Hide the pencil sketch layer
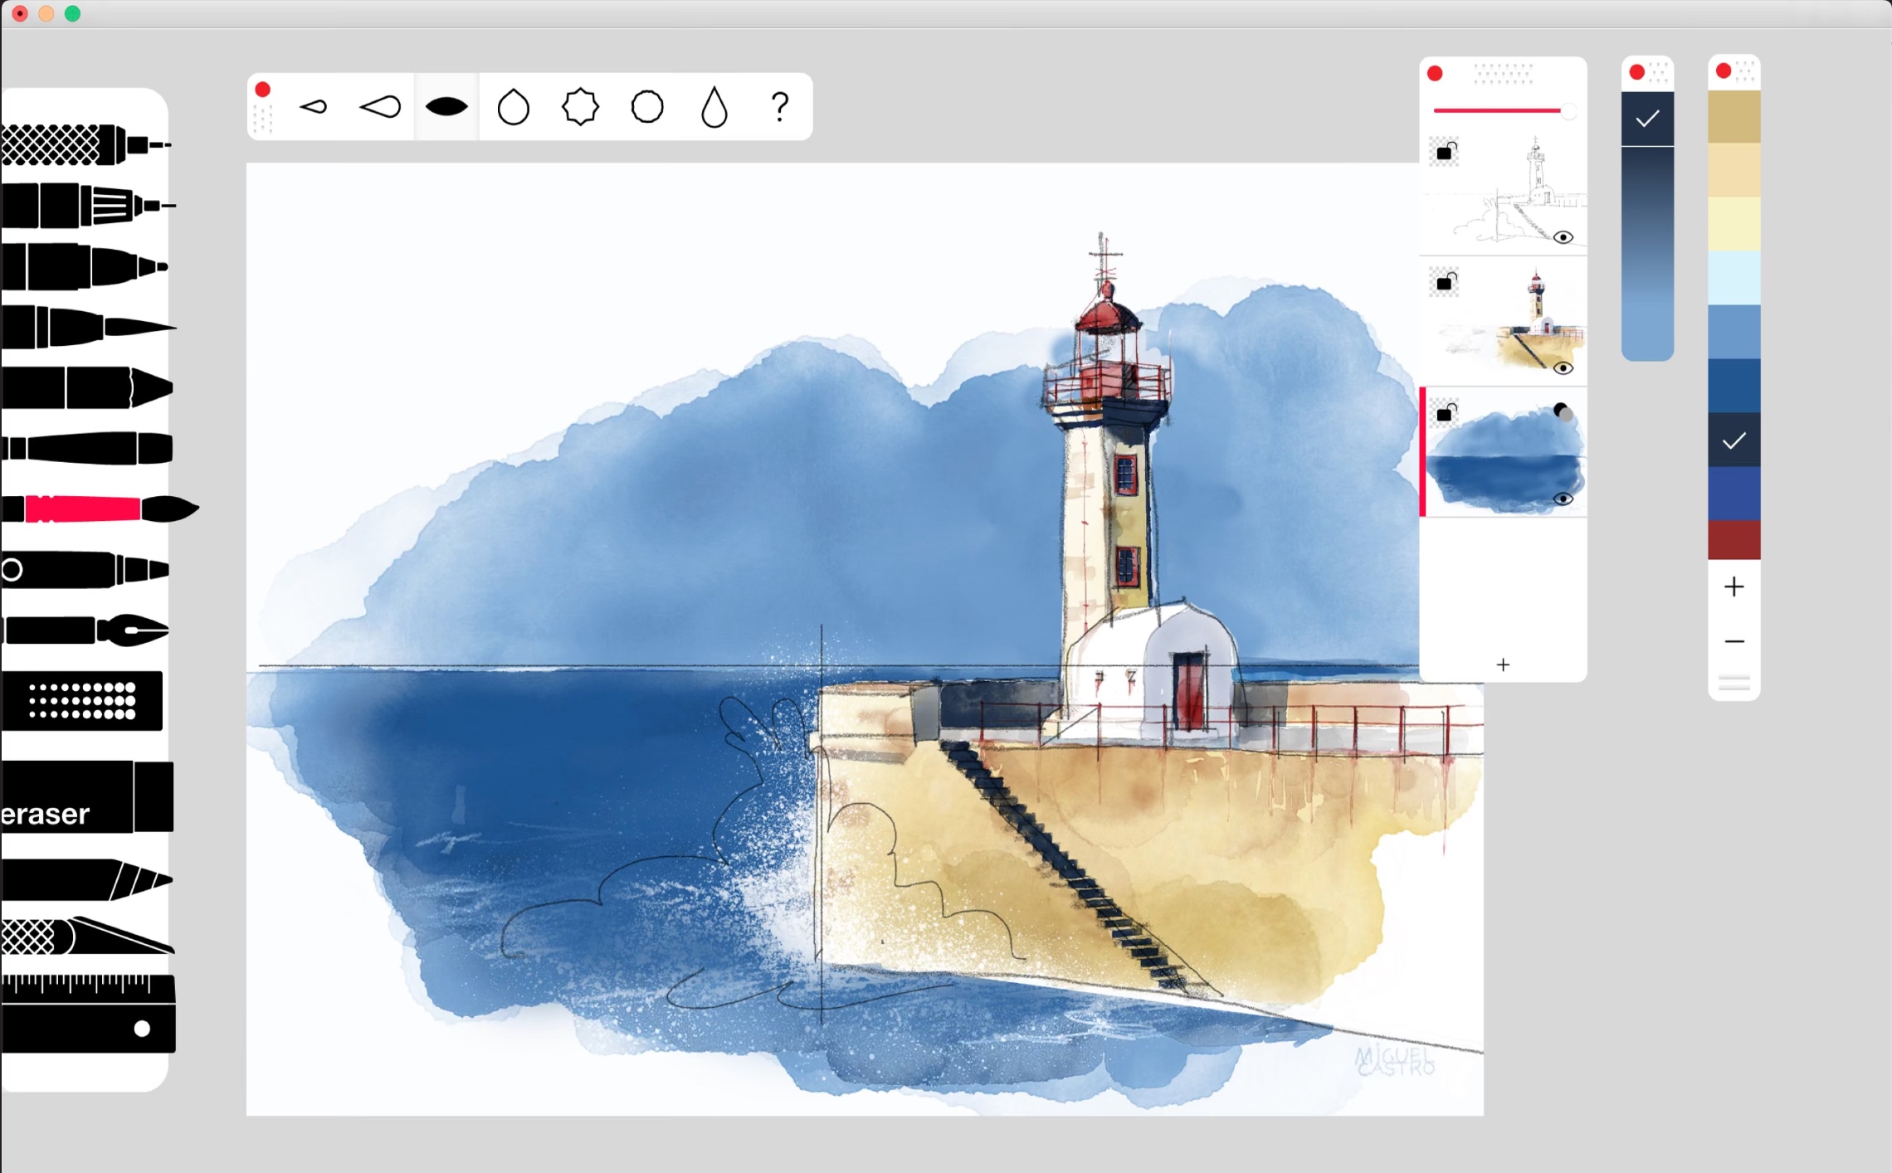The height and width of the screenshot is (1173, 1892). click(x=1563, y=238)
